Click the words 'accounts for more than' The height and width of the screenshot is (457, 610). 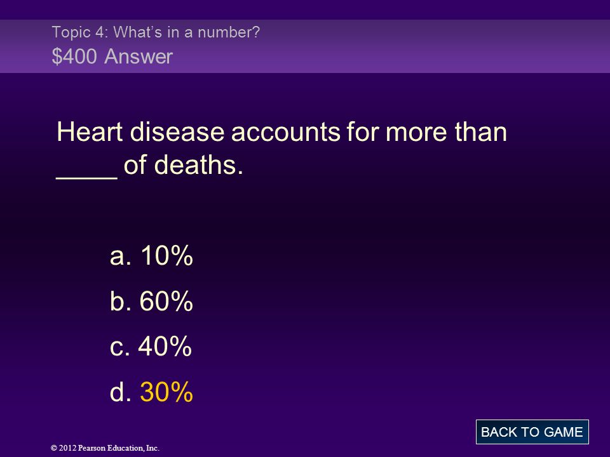point(369,132)
